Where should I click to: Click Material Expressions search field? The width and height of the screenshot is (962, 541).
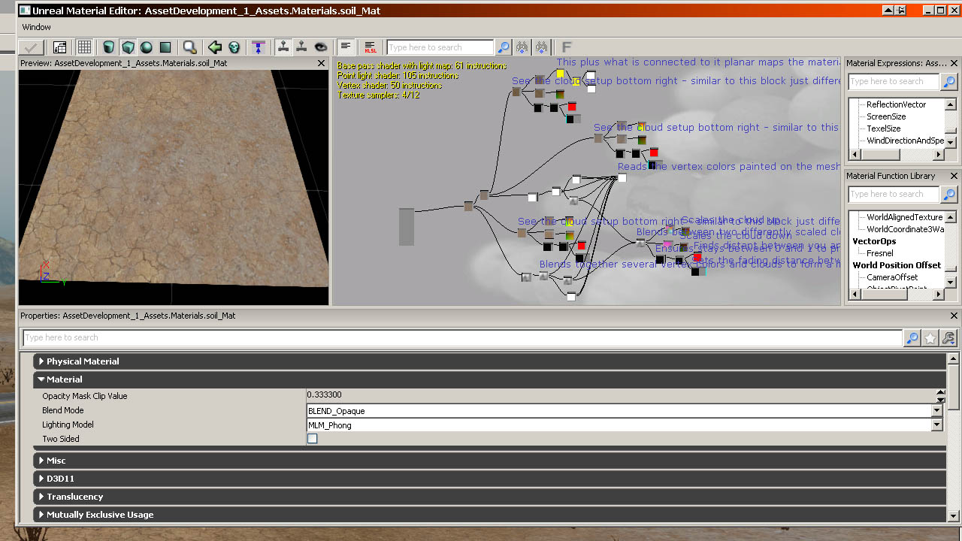894,81
